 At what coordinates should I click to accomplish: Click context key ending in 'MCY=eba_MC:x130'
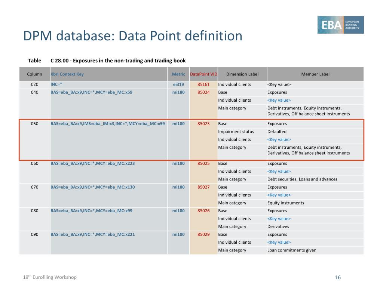coord(93,187)
